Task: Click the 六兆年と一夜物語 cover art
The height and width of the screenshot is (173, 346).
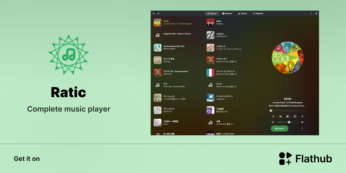Action: [157, 123]
